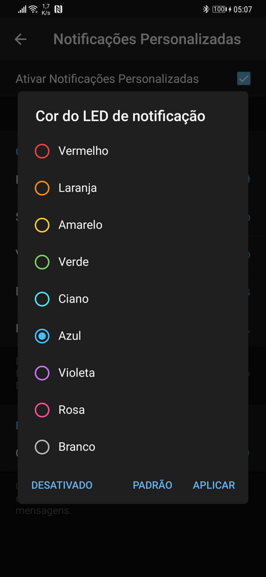Tap the mobile signal strength icon
266x577 pixels.
(22, 9)
